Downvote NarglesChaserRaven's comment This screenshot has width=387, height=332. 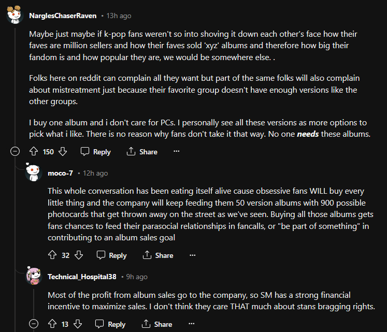[63, 152]
